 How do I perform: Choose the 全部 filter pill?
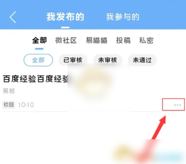coord(38,60)
